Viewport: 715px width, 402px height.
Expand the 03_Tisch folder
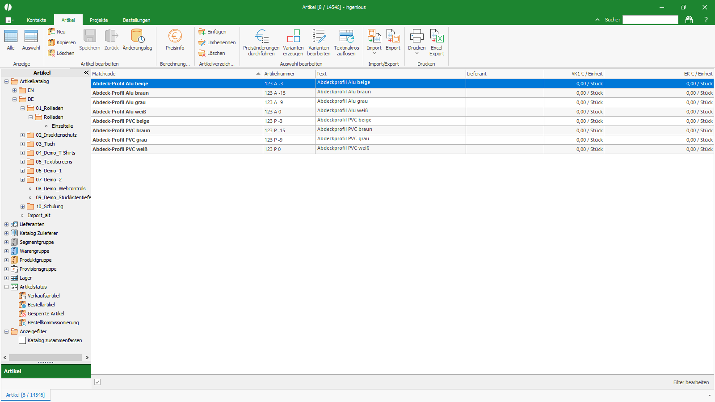[x=22, y=144]
